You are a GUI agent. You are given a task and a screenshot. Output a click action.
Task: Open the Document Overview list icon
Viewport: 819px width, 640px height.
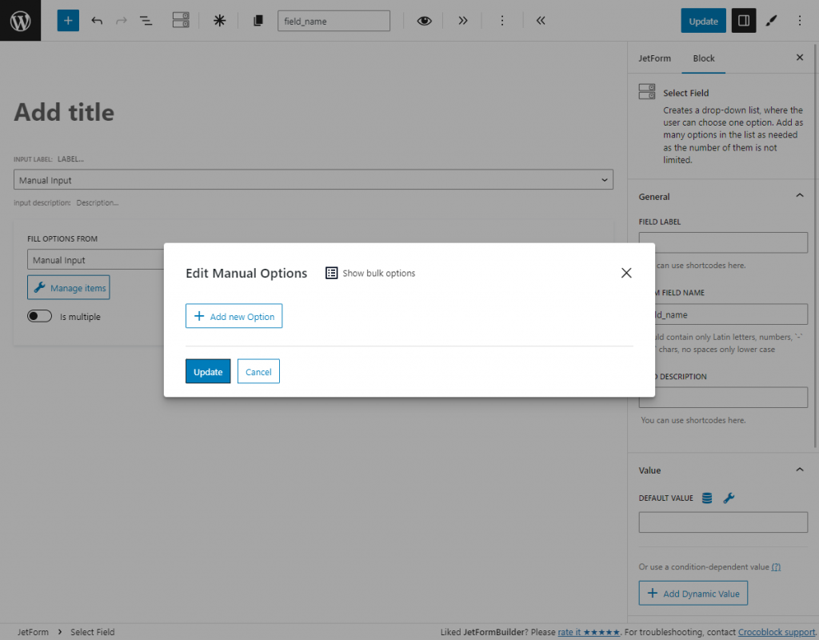pos(146,20)
